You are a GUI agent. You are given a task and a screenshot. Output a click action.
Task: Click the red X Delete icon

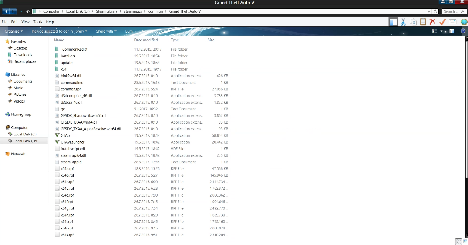tap(432, 22)
